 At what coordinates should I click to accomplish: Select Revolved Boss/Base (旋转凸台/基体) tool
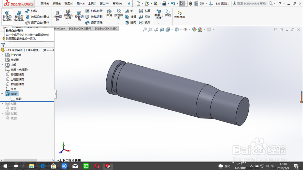(x=19, y=16)
